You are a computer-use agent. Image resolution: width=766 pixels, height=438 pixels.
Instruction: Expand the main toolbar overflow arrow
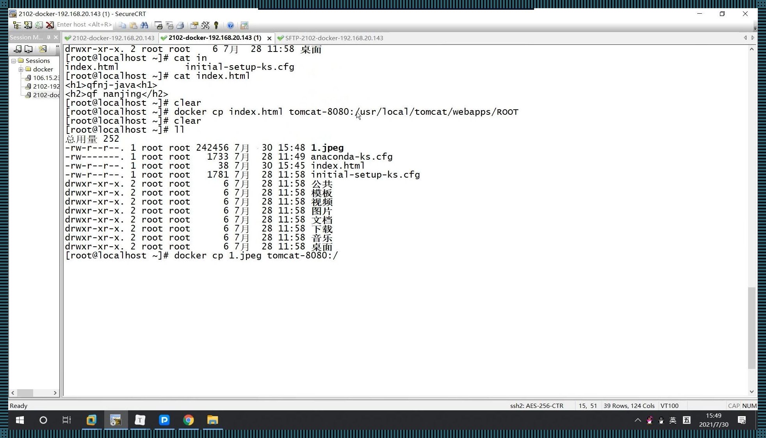(x=755, y=28)
